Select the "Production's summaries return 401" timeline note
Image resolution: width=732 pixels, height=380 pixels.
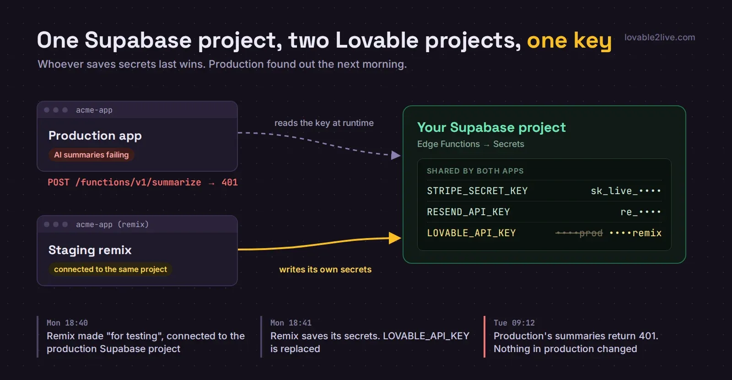tap(576, 342)
